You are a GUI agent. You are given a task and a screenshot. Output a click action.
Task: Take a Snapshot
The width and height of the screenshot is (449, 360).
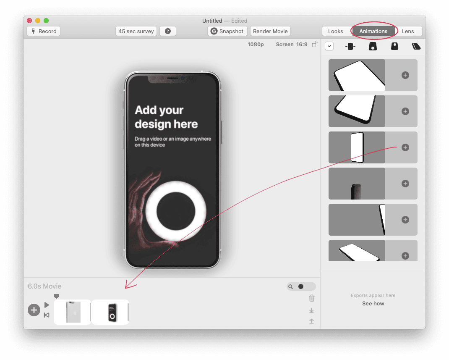click(227, 31)
